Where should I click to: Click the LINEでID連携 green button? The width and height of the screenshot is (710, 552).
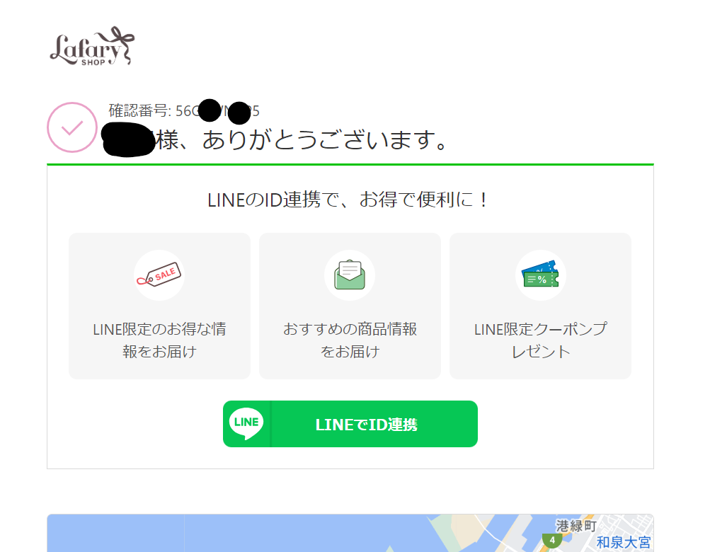(350, 424)
